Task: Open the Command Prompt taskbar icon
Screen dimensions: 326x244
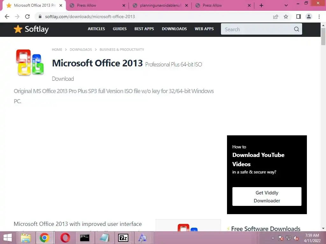Action: tap(85, 238)
